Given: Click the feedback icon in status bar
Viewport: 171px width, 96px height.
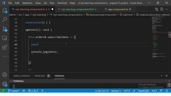Looking at the screenshot, I should point(161,91).
